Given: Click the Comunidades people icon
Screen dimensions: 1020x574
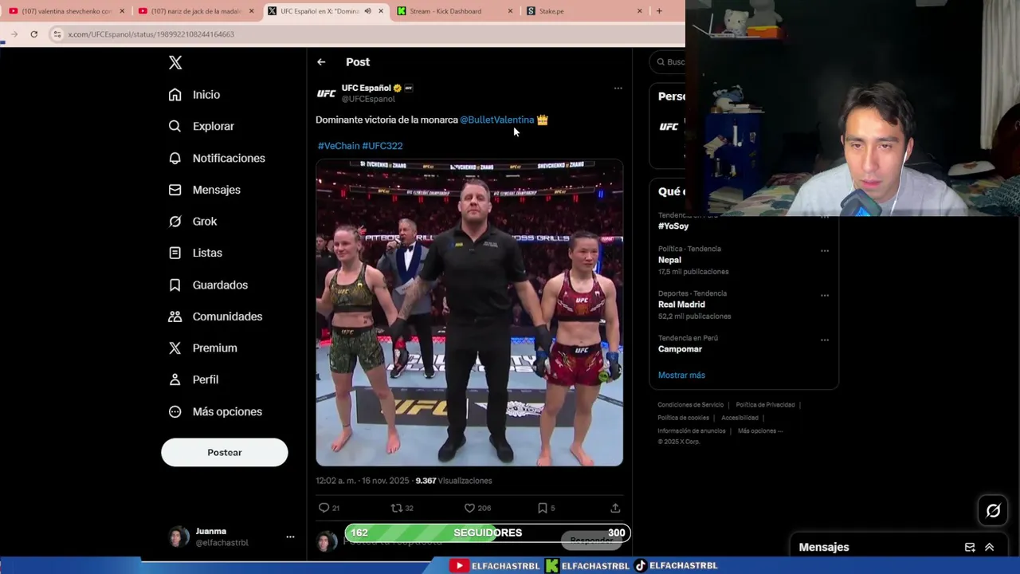Looking at the screenshot, I should point(175,316).
